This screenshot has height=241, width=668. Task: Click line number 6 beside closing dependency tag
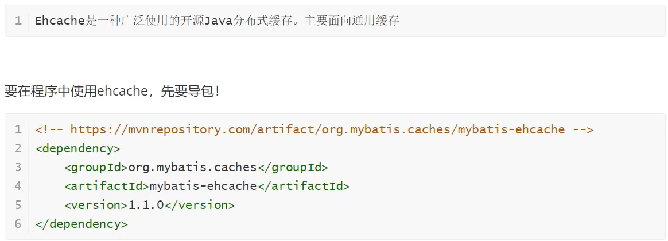18,224
